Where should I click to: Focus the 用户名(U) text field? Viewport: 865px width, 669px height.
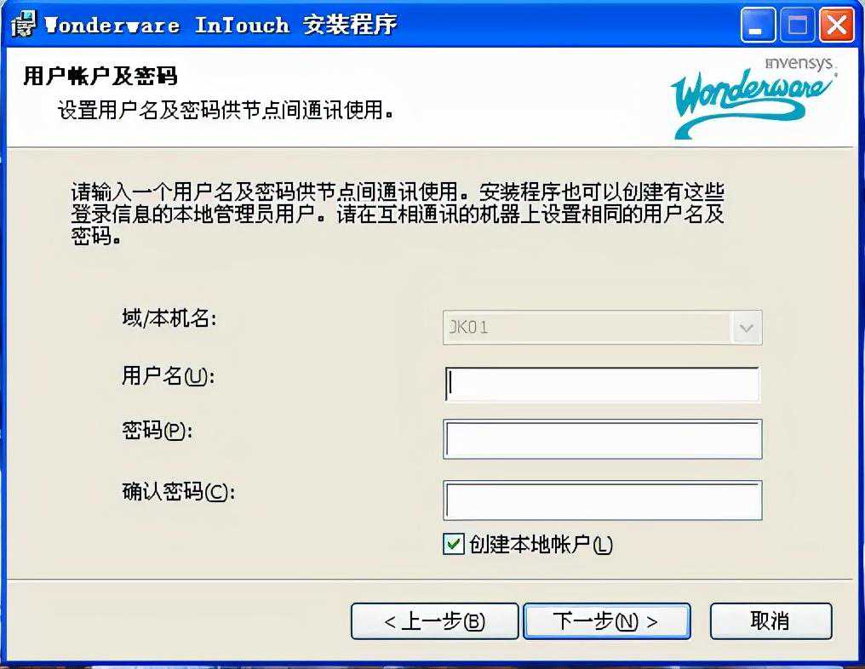[603, 385]
